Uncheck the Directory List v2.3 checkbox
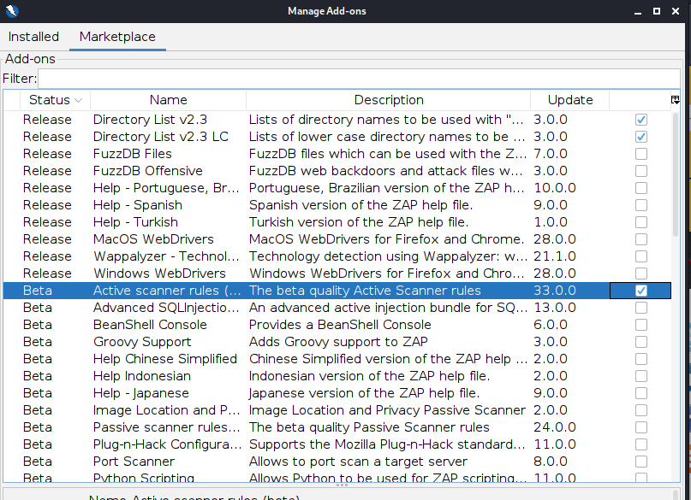691x500 pixels. coord(641,120)
